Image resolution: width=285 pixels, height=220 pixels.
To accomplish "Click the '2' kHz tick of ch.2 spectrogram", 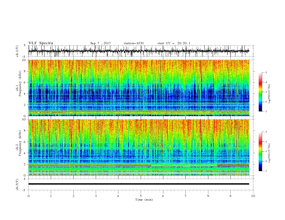I will point(25,164).
